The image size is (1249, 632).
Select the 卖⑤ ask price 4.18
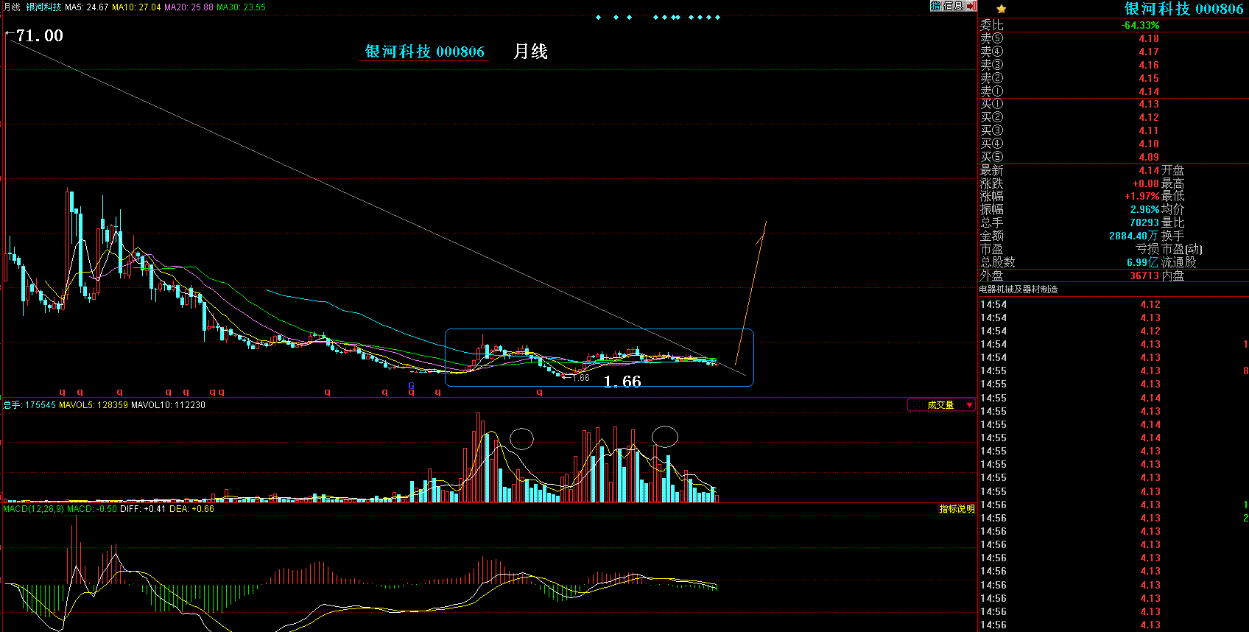1149,39
